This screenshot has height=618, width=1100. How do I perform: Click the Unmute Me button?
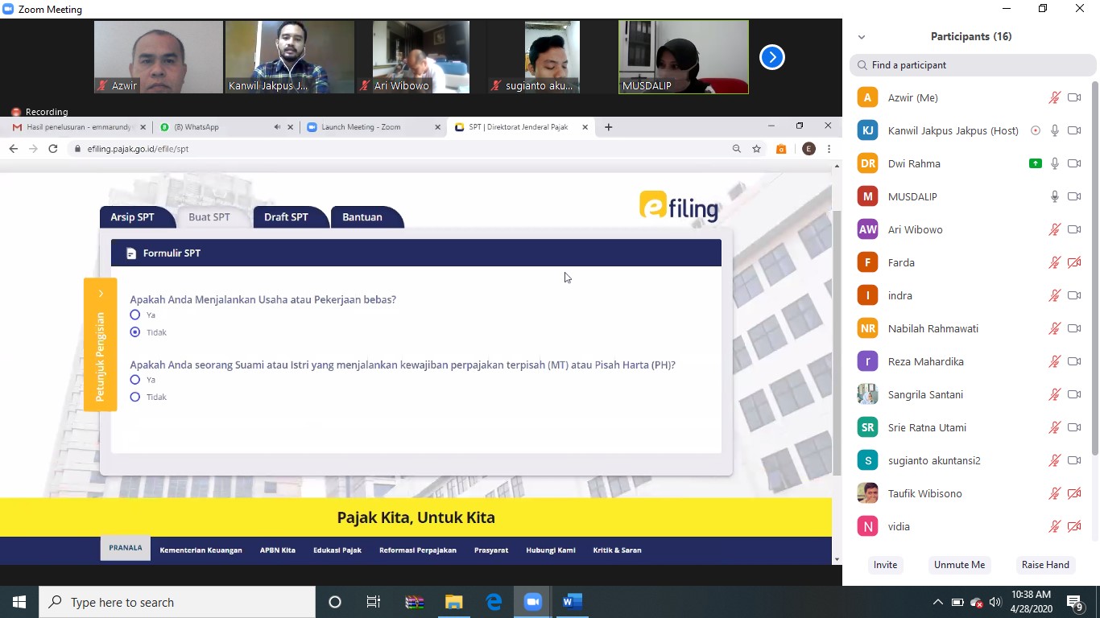(x=959, y=565)
